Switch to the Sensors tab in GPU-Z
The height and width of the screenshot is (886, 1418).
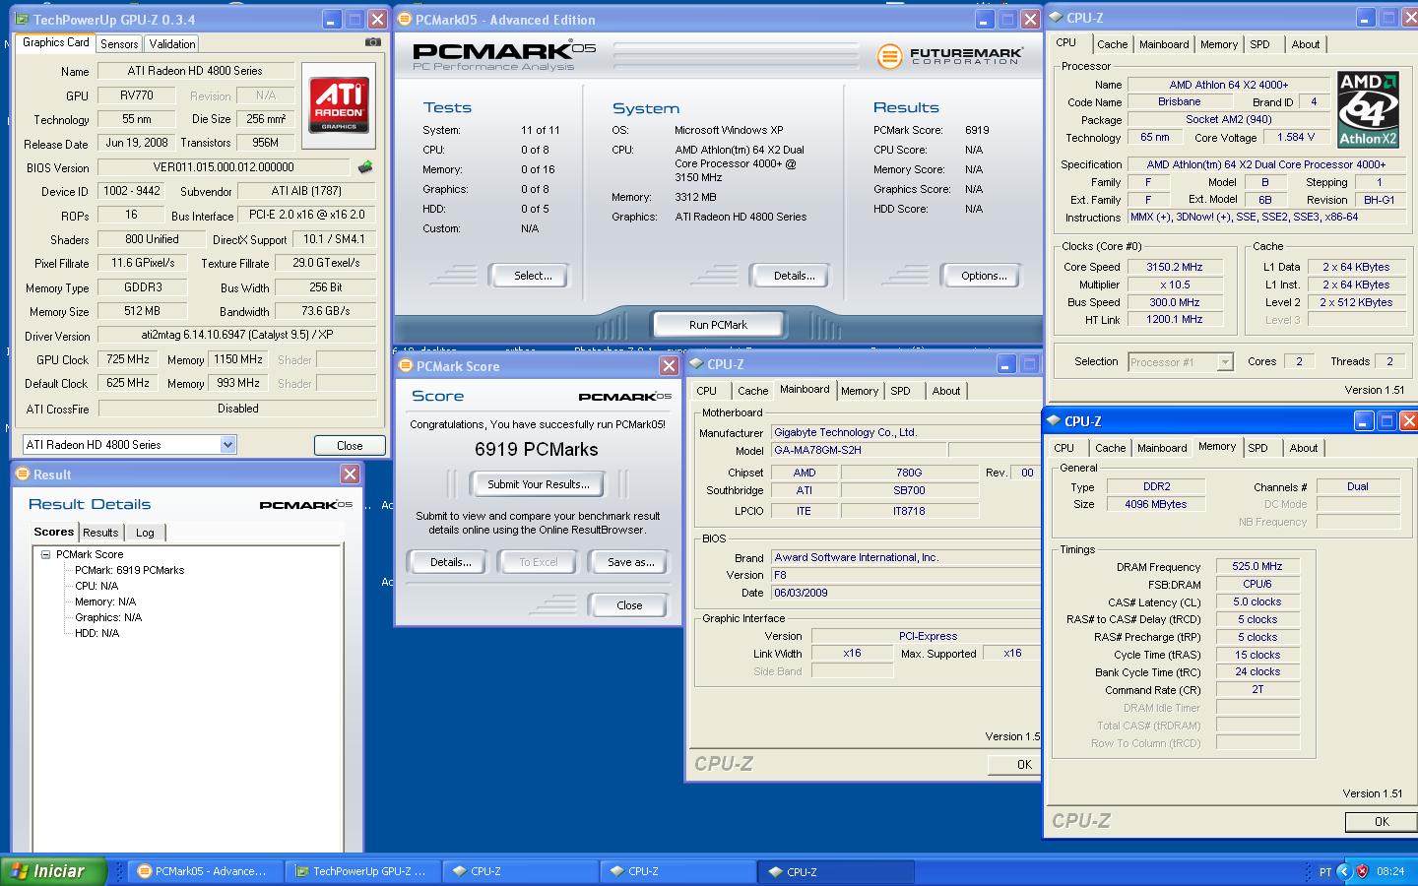point(119,44)
